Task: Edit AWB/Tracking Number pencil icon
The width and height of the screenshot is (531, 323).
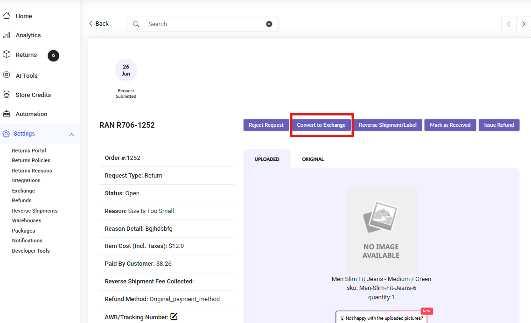Action: click(x=174, y=317)
